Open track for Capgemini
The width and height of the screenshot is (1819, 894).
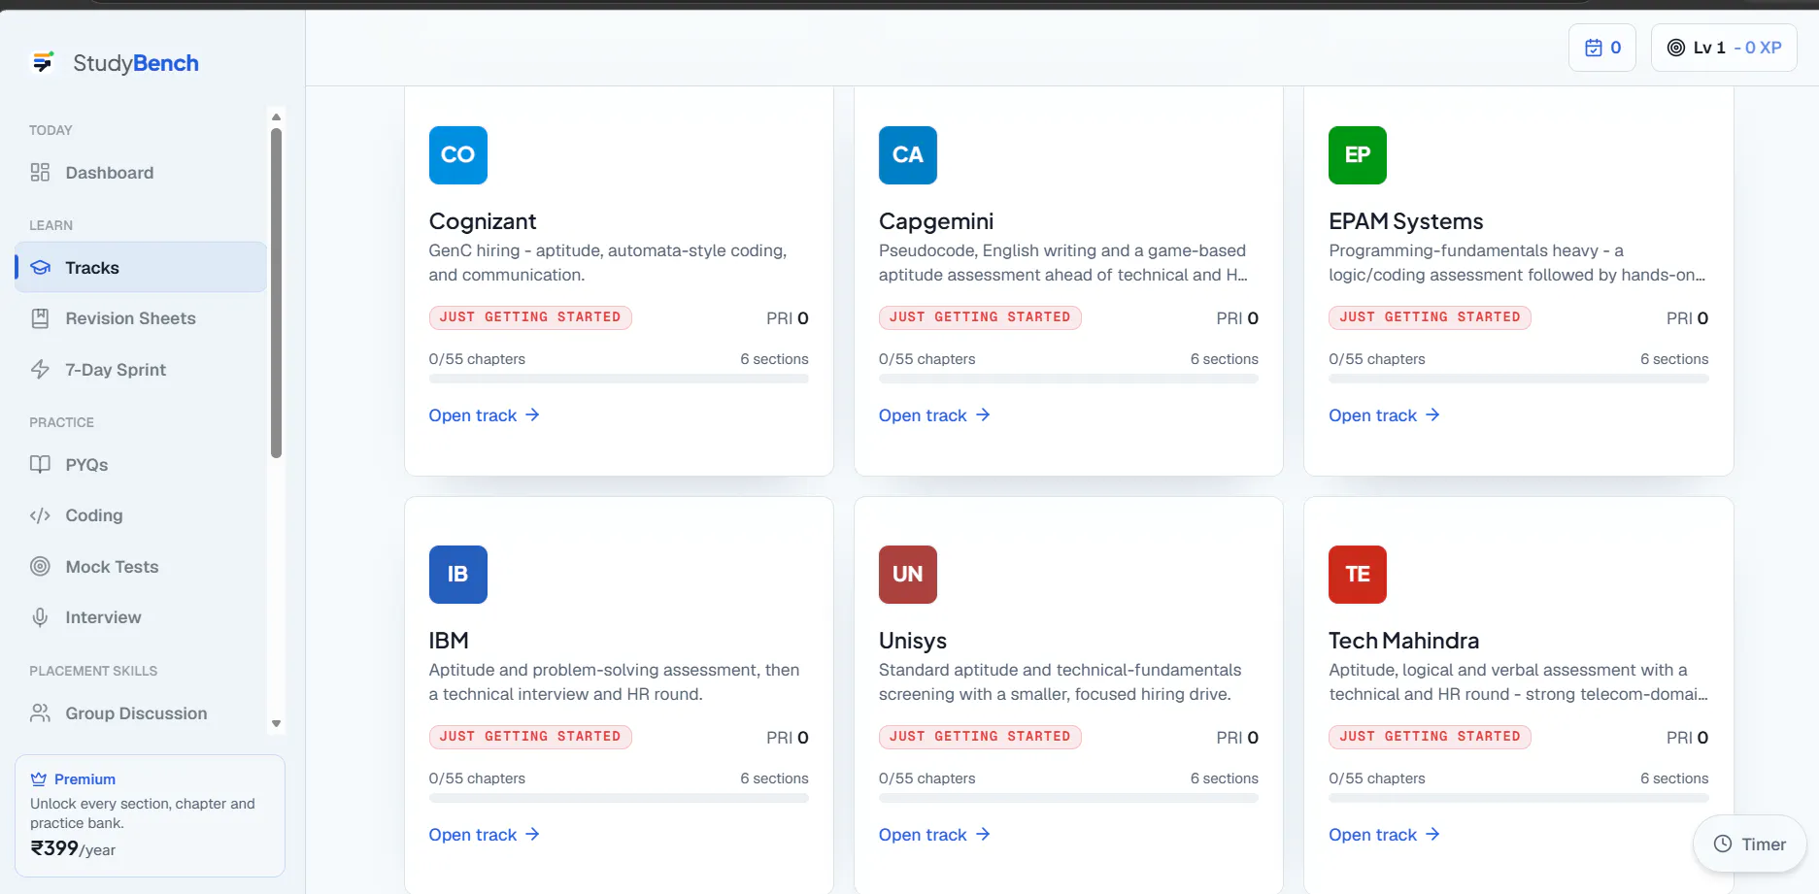934,415
